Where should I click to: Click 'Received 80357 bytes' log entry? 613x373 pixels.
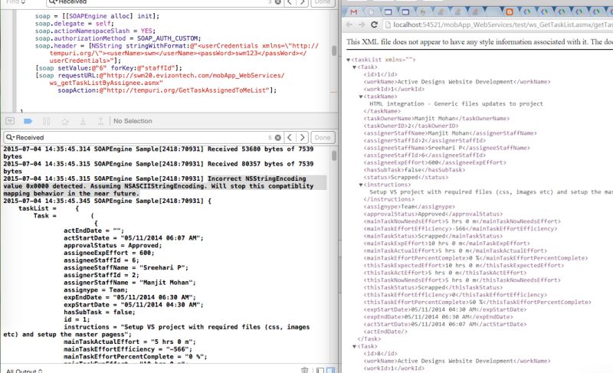coord(159,168)
